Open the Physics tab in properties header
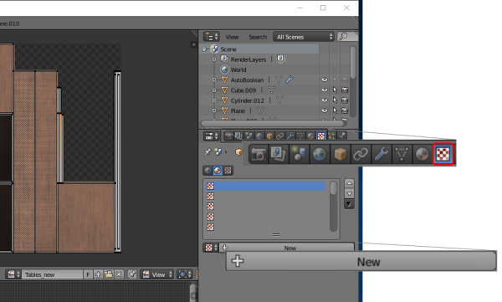Viewport: 502px width, 302px height. (342, 136)
